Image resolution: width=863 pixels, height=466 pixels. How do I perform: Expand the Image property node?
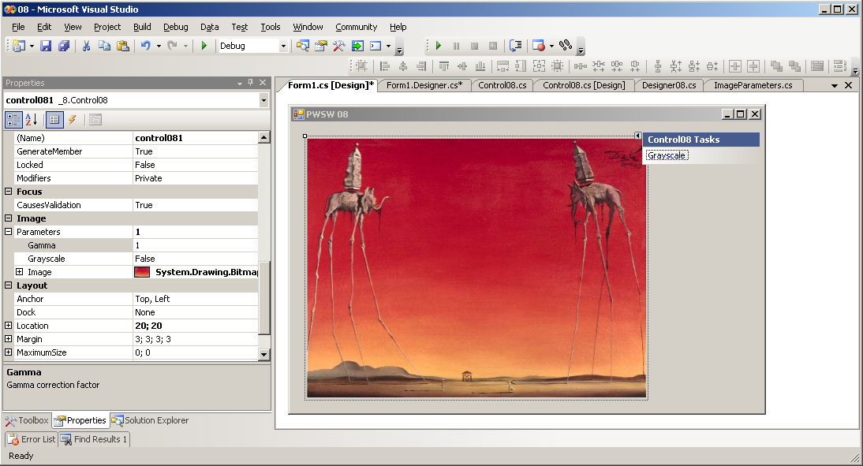coord(19,272)
